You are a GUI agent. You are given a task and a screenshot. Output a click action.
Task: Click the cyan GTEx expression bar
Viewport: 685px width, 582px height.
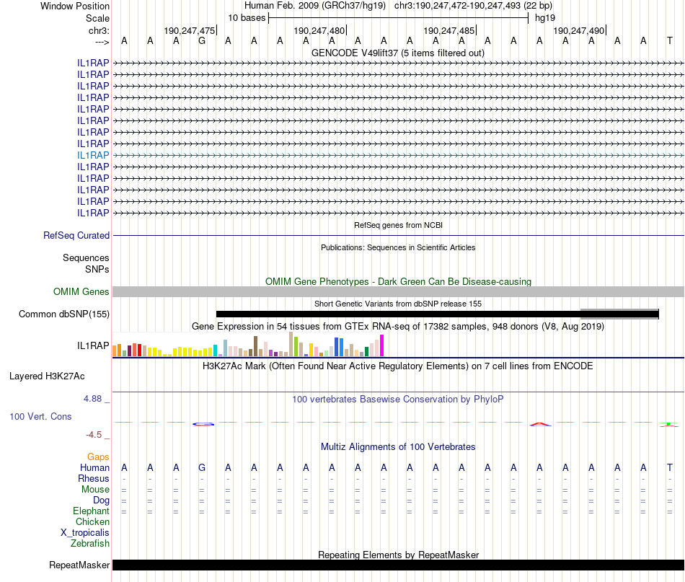coord(215,350)
